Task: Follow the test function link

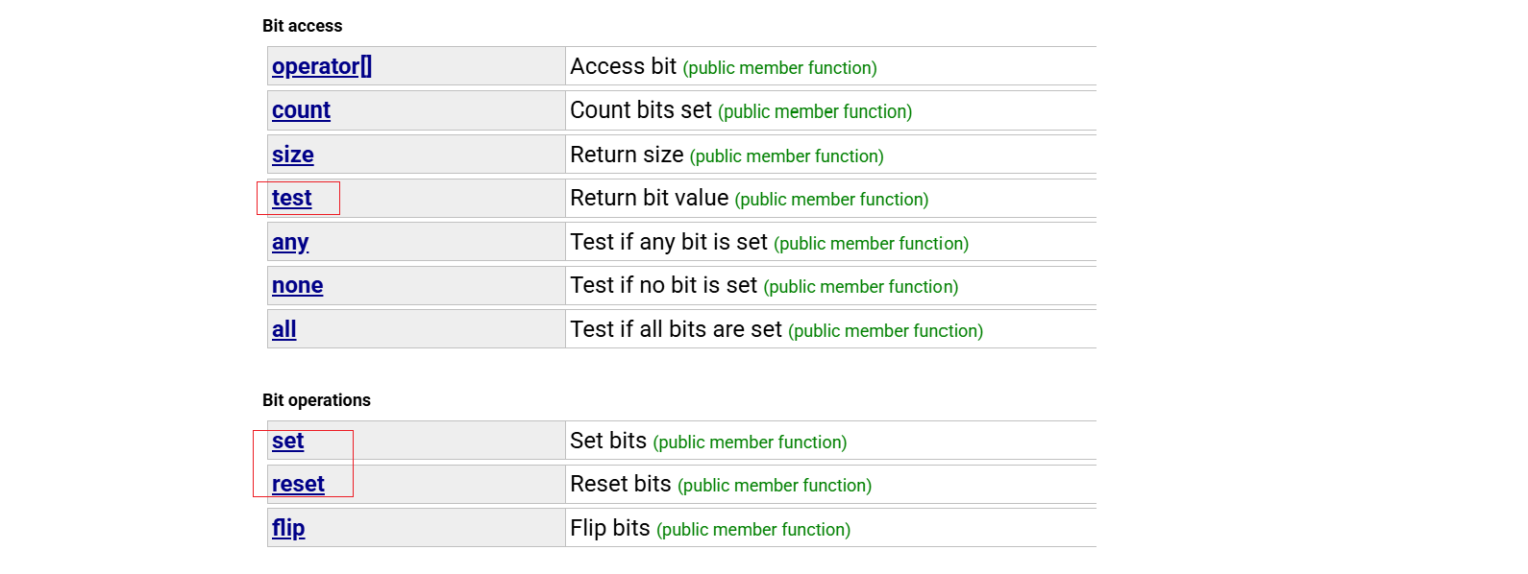Action: [x=291, y=198]
